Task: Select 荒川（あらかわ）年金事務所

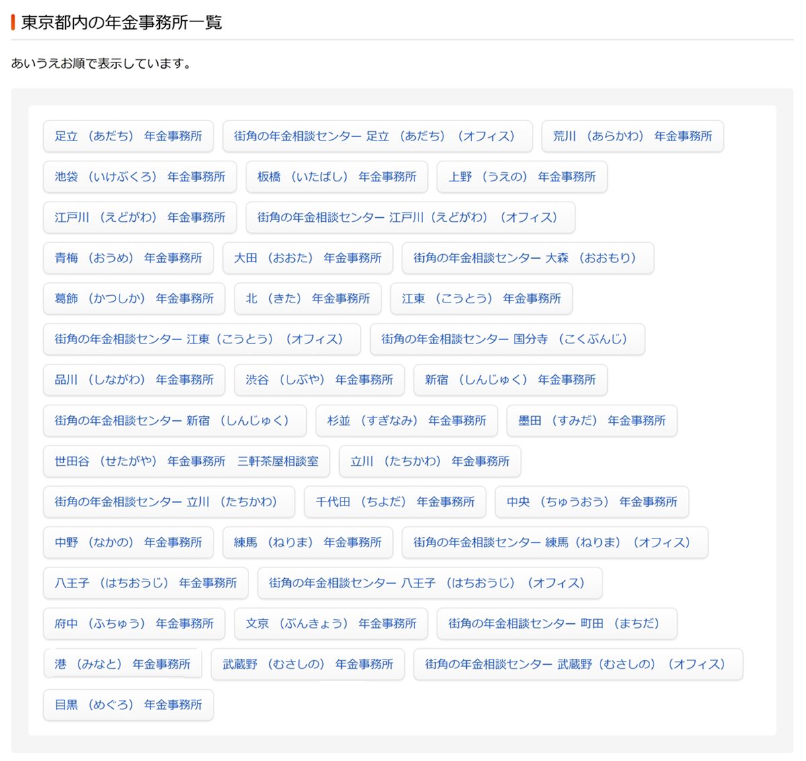Action: [632, 136]
